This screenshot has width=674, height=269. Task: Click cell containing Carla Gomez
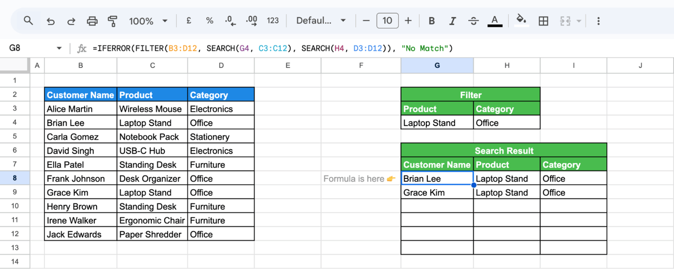coord(80,136)
